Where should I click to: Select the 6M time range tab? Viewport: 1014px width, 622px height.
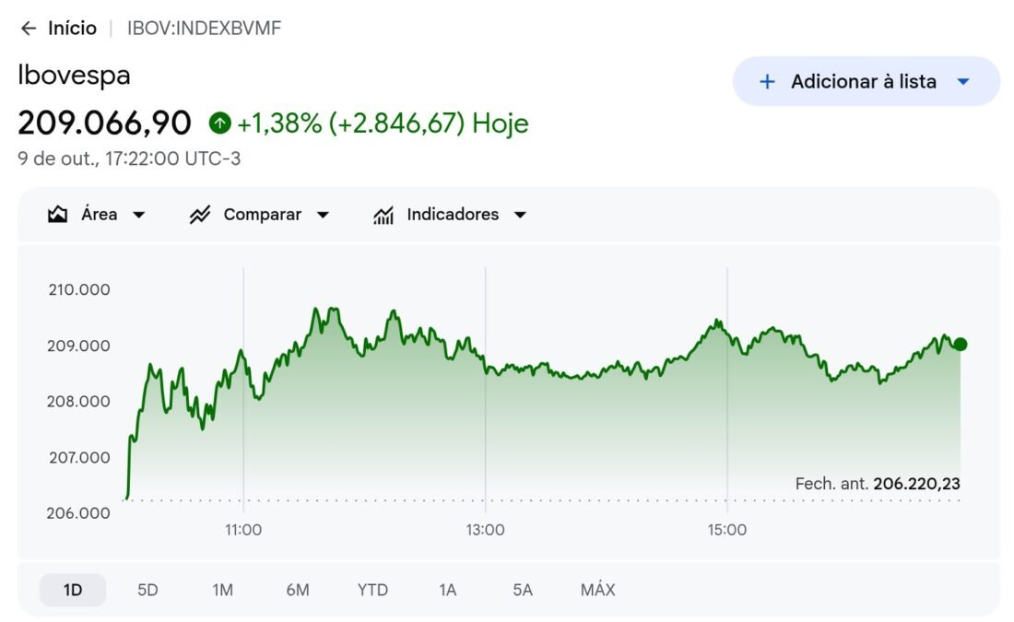pyautogui.click(x=298, y=590)
